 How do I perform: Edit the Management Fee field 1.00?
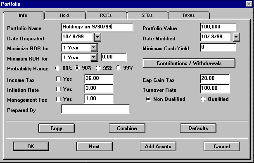(x=99, y=99)
